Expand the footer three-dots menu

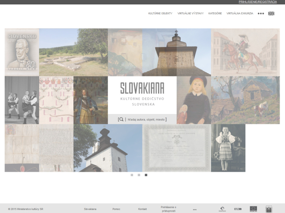pos(195,209)
